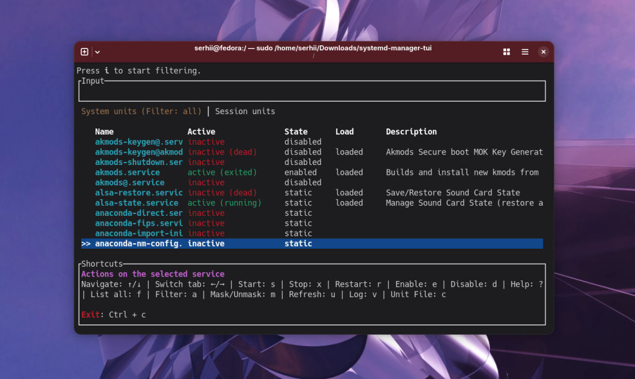The width and height of the screenshot is (635, 379).
Task: Click the 'Navigate: ↑/↓' shortcut label
Action: coord(111,284)
